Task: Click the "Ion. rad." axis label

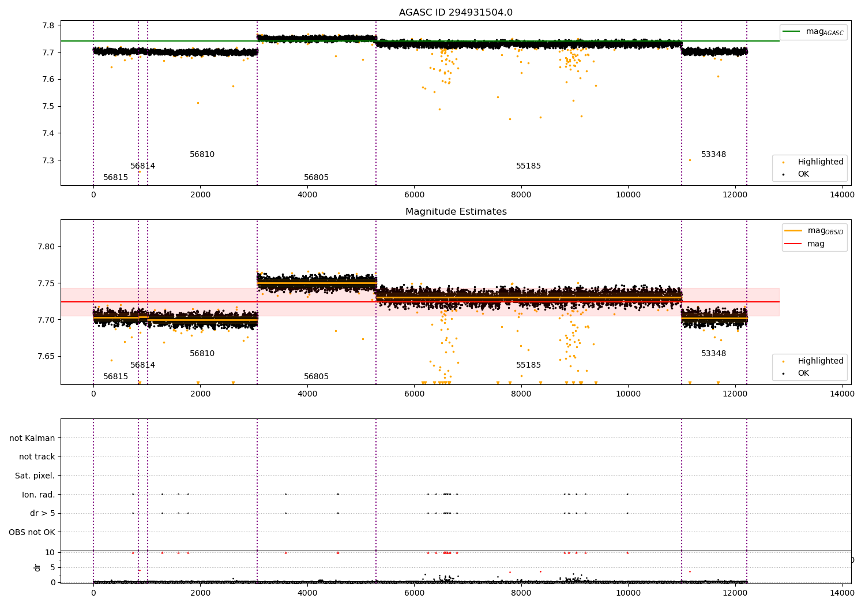Action: pyautogui.click(x=39, y=495)
